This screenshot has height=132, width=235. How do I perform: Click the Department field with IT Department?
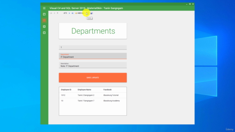pyautogui.click(x=93, y=56)
